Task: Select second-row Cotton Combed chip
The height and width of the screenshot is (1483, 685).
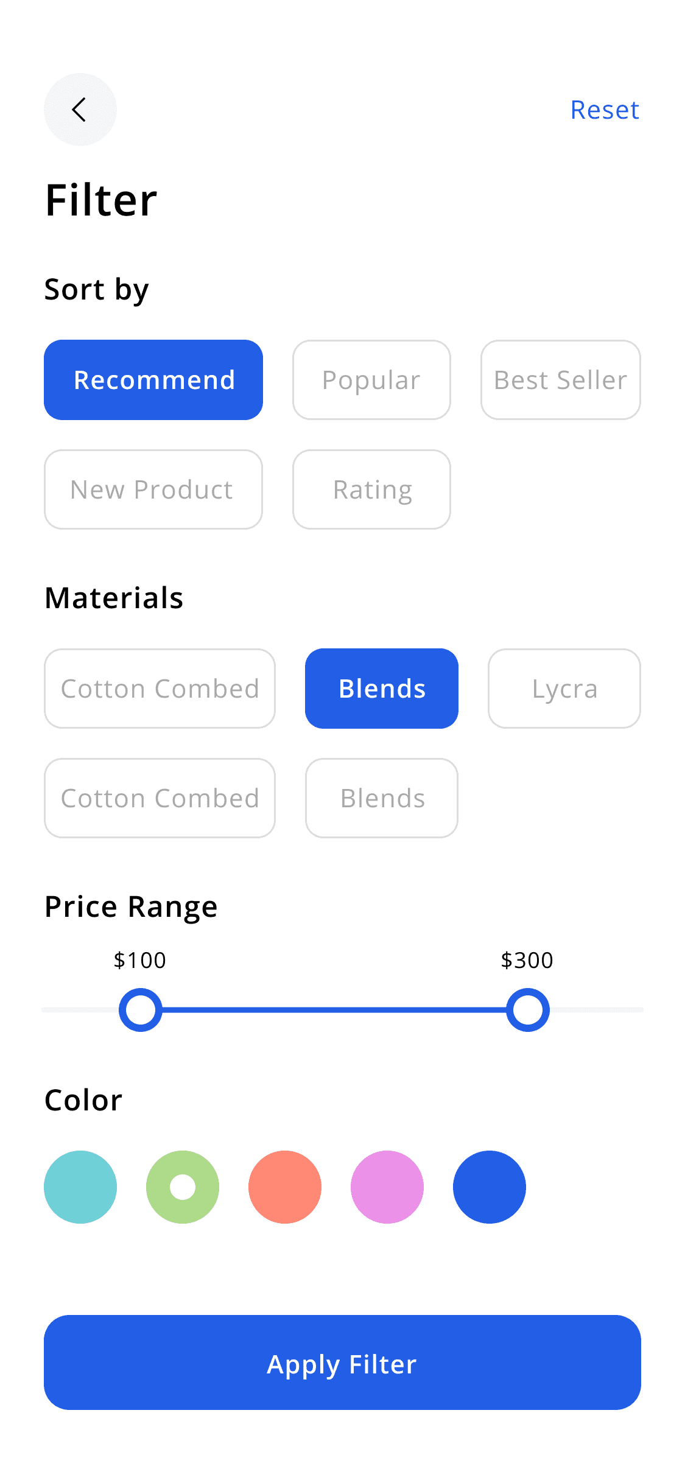Action: pos(160,798)
